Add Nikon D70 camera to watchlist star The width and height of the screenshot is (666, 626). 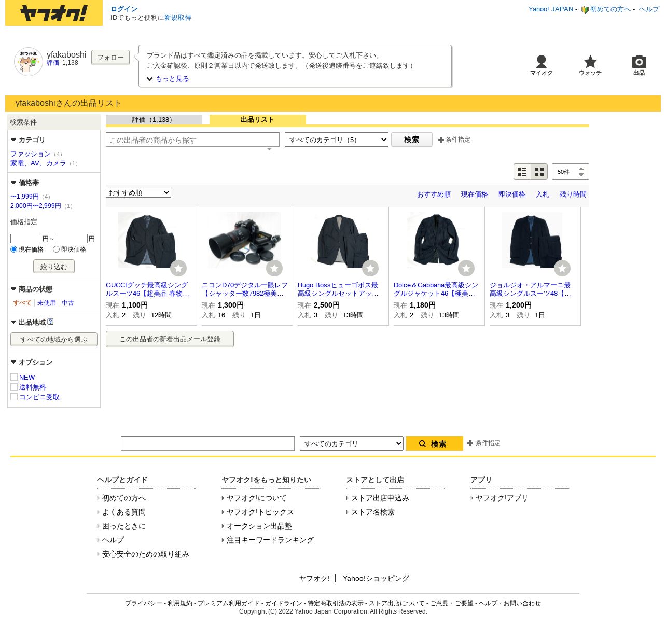[x=274, y=268]
